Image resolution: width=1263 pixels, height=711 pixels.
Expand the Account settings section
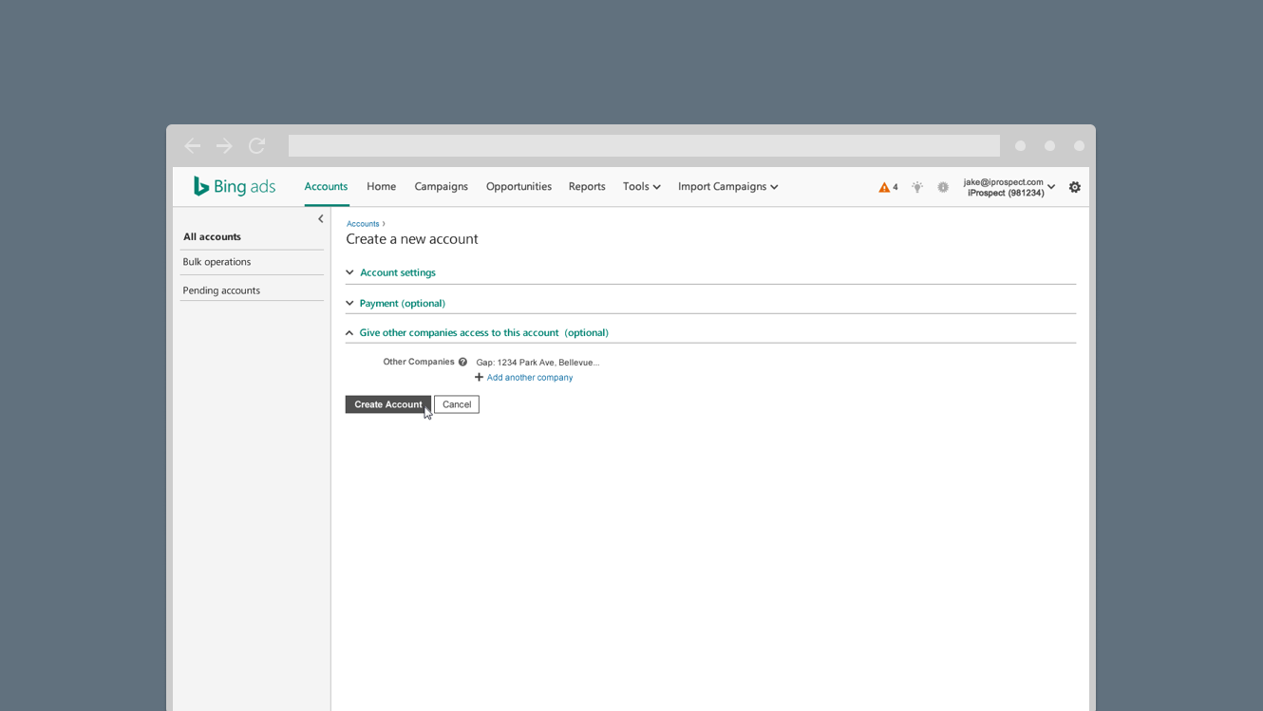point(397,272)
